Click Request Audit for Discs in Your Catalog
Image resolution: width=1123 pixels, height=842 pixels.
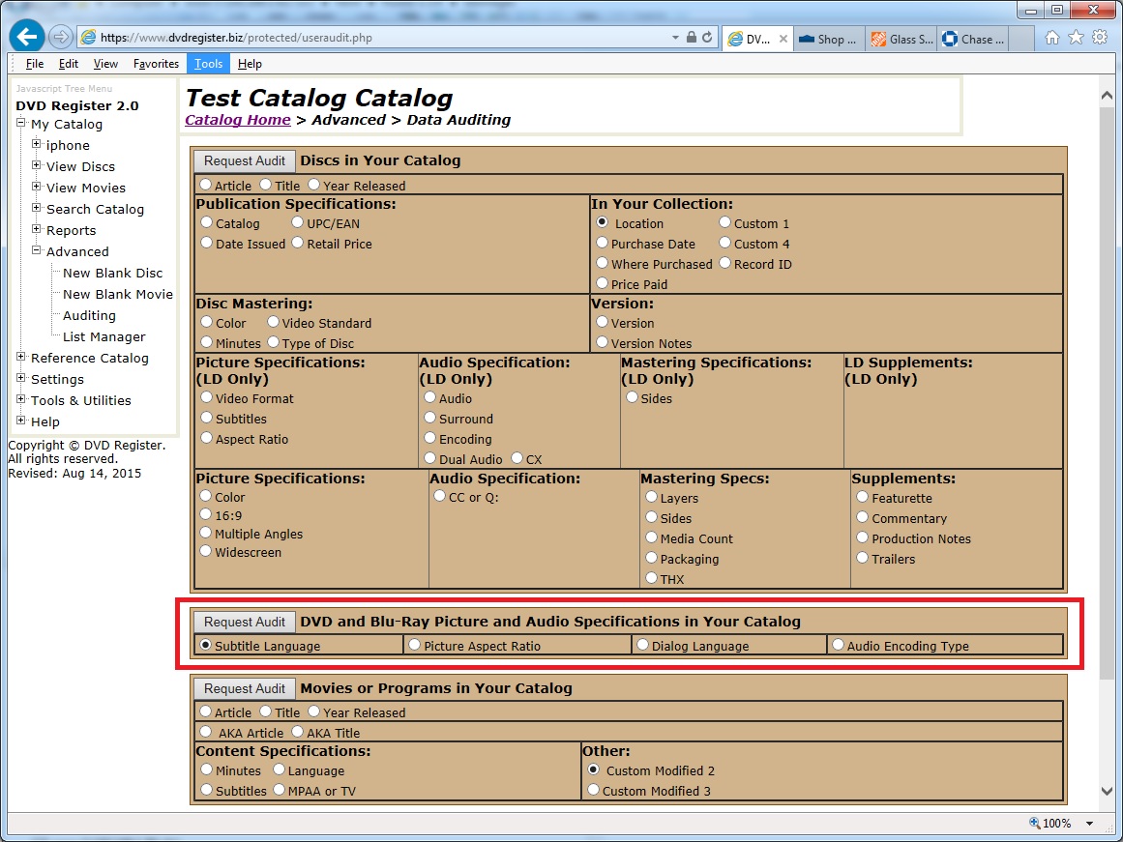pos(244,161)
